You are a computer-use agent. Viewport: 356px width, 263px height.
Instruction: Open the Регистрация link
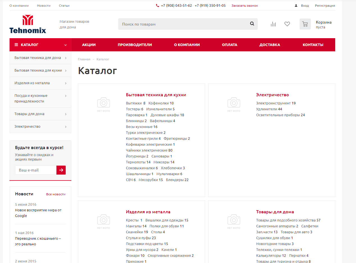325,5
